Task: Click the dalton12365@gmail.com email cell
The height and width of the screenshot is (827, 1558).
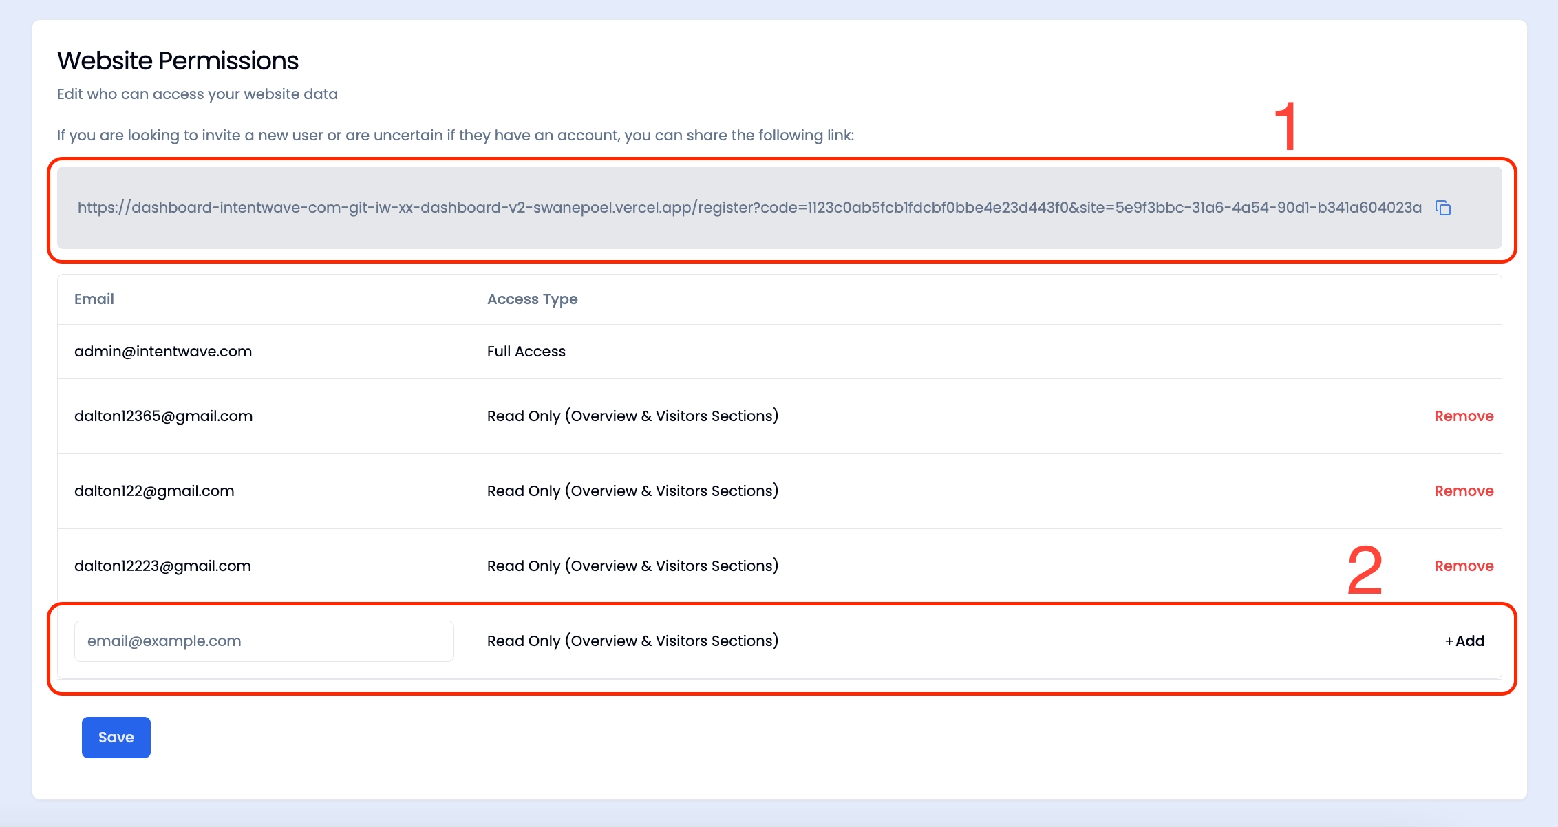Action: click(x=163, y=416)
